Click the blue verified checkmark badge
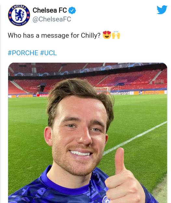This screenshot has width=171, height=203. pyautogui.click(x=72, y=10)
